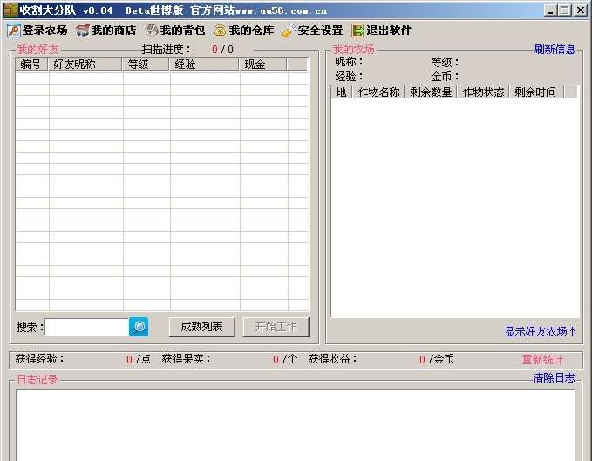Click the application icon in title bar
Screen dimensions: 592x461
11,10
